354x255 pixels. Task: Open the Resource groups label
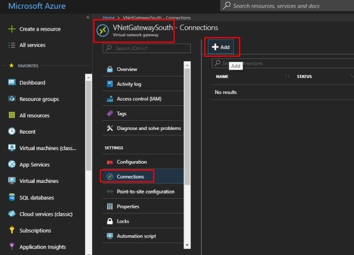pyautogui.click(x=39, y=99)
